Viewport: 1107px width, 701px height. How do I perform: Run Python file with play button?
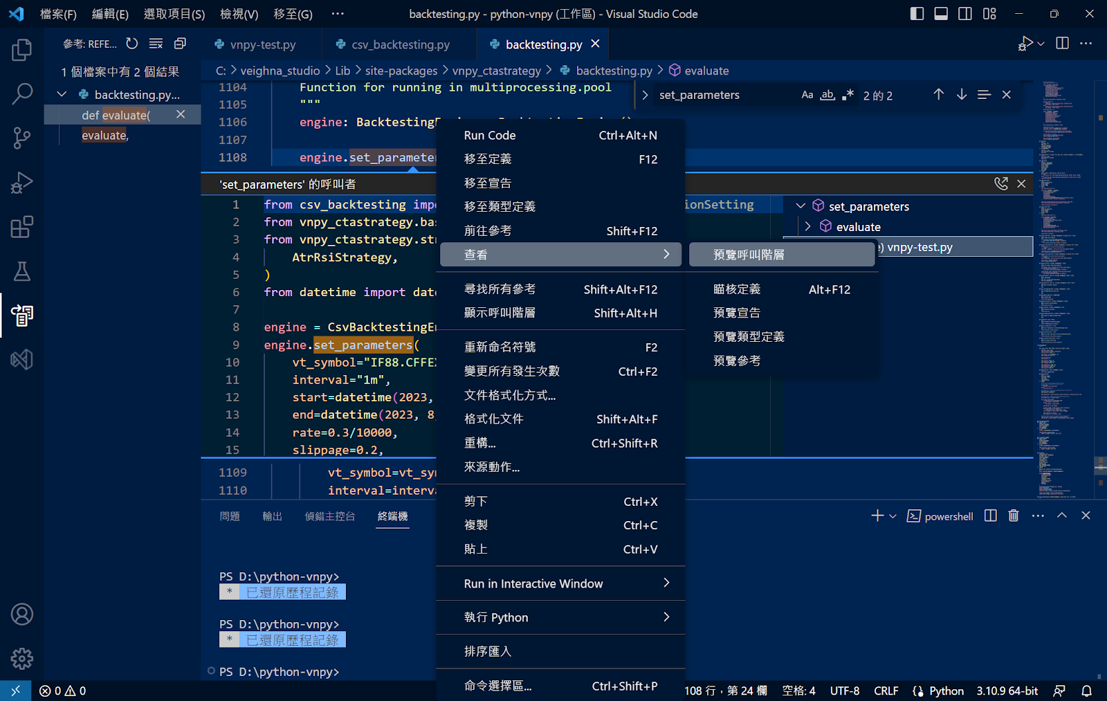coord(1025,44)
